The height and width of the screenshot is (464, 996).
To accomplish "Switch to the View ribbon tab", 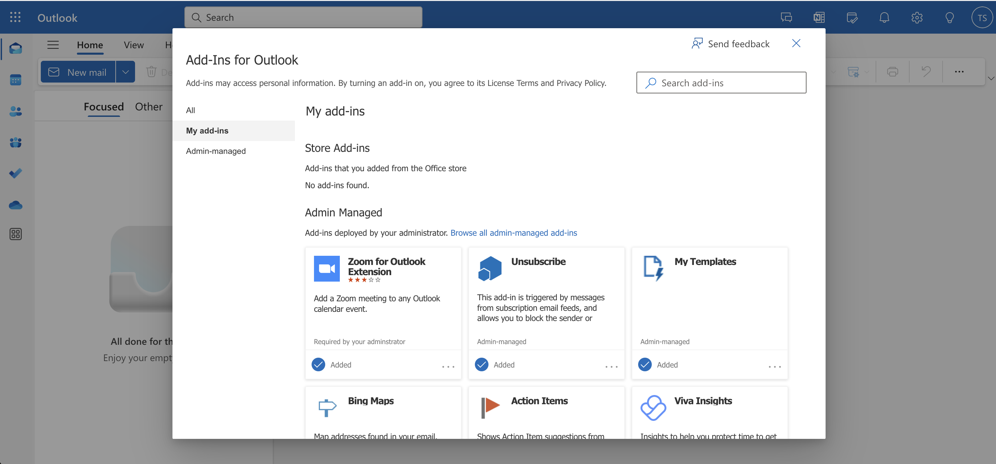I will (134, 45).
